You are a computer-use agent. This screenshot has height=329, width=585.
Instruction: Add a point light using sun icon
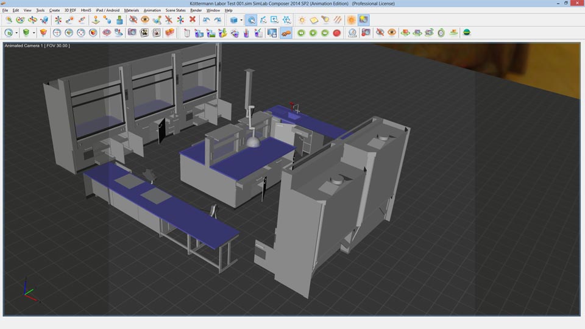[302, 20]
